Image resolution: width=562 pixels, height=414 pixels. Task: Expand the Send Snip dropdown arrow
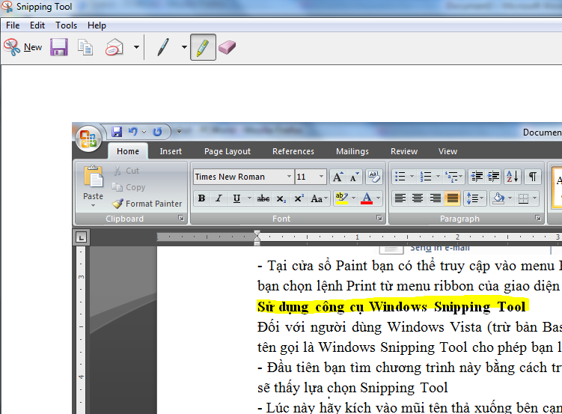[x=136, y=47]
